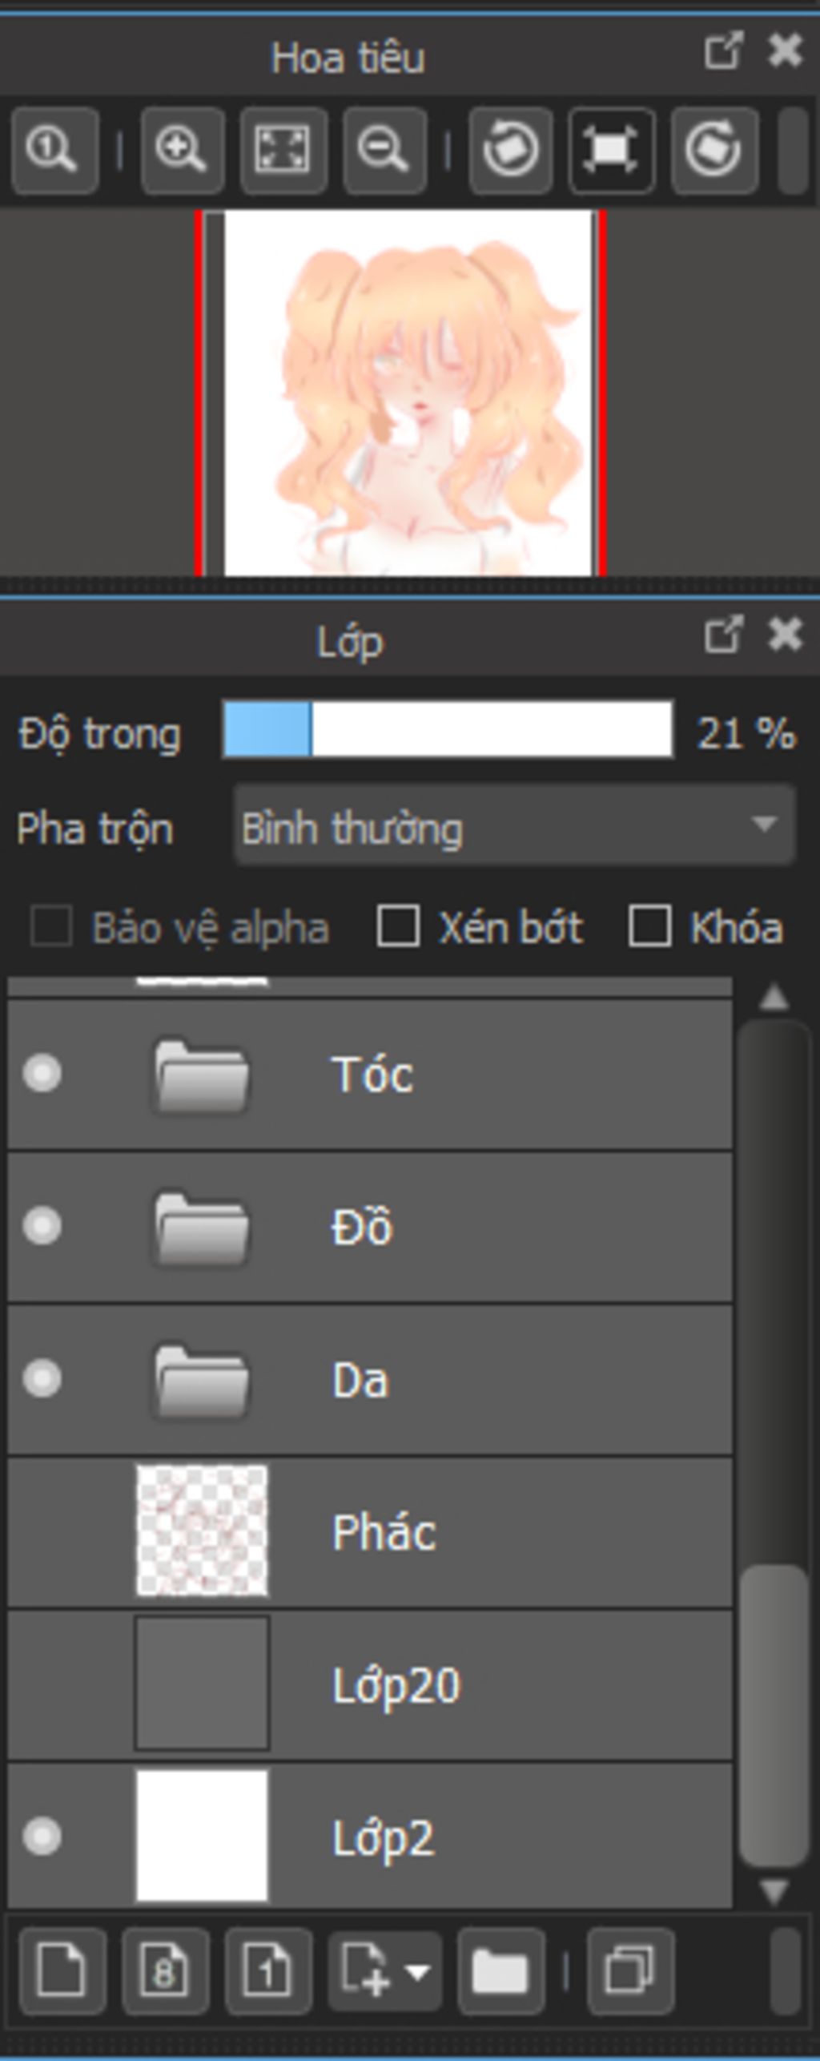
Task: Open the Pha trộn blend mode dropdown
Action: tap(514, 825)
